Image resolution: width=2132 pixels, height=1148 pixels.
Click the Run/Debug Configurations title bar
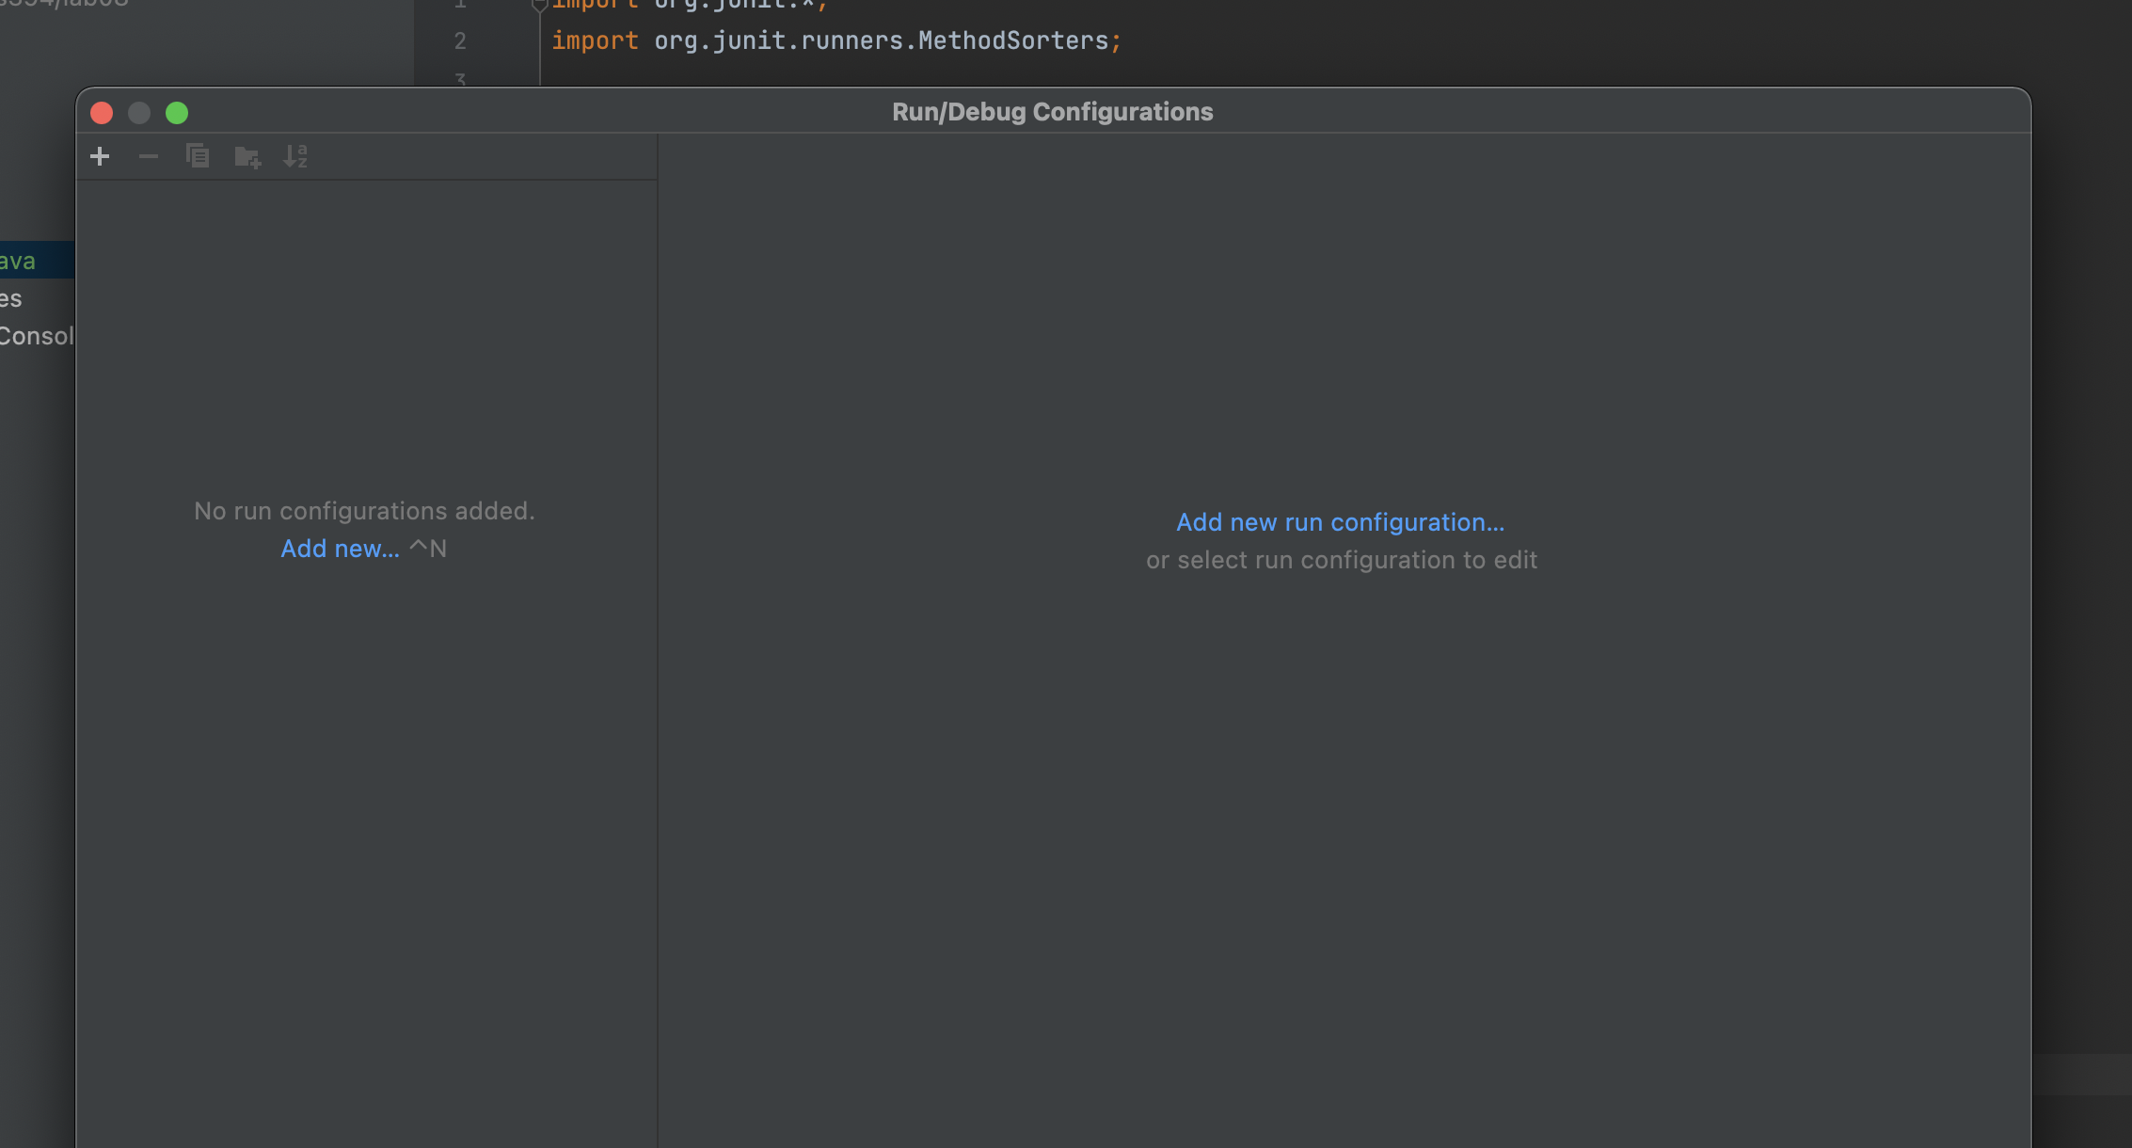point(1052,112)
